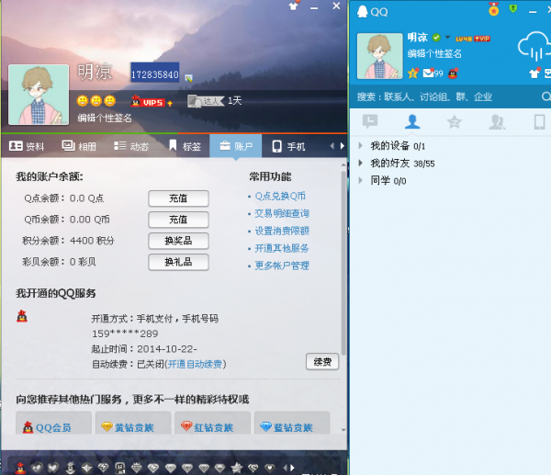Open profile avatar in QQ main window
The image size is (551, 475).
point(380,56)
